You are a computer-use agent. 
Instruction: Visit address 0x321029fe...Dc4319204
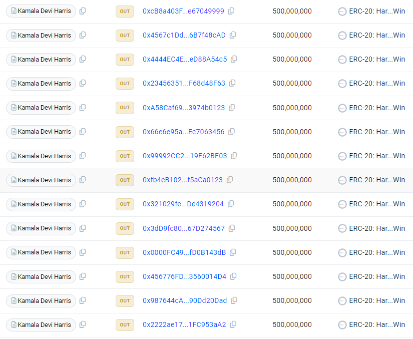pyautogui.click(x=183, y=204)
